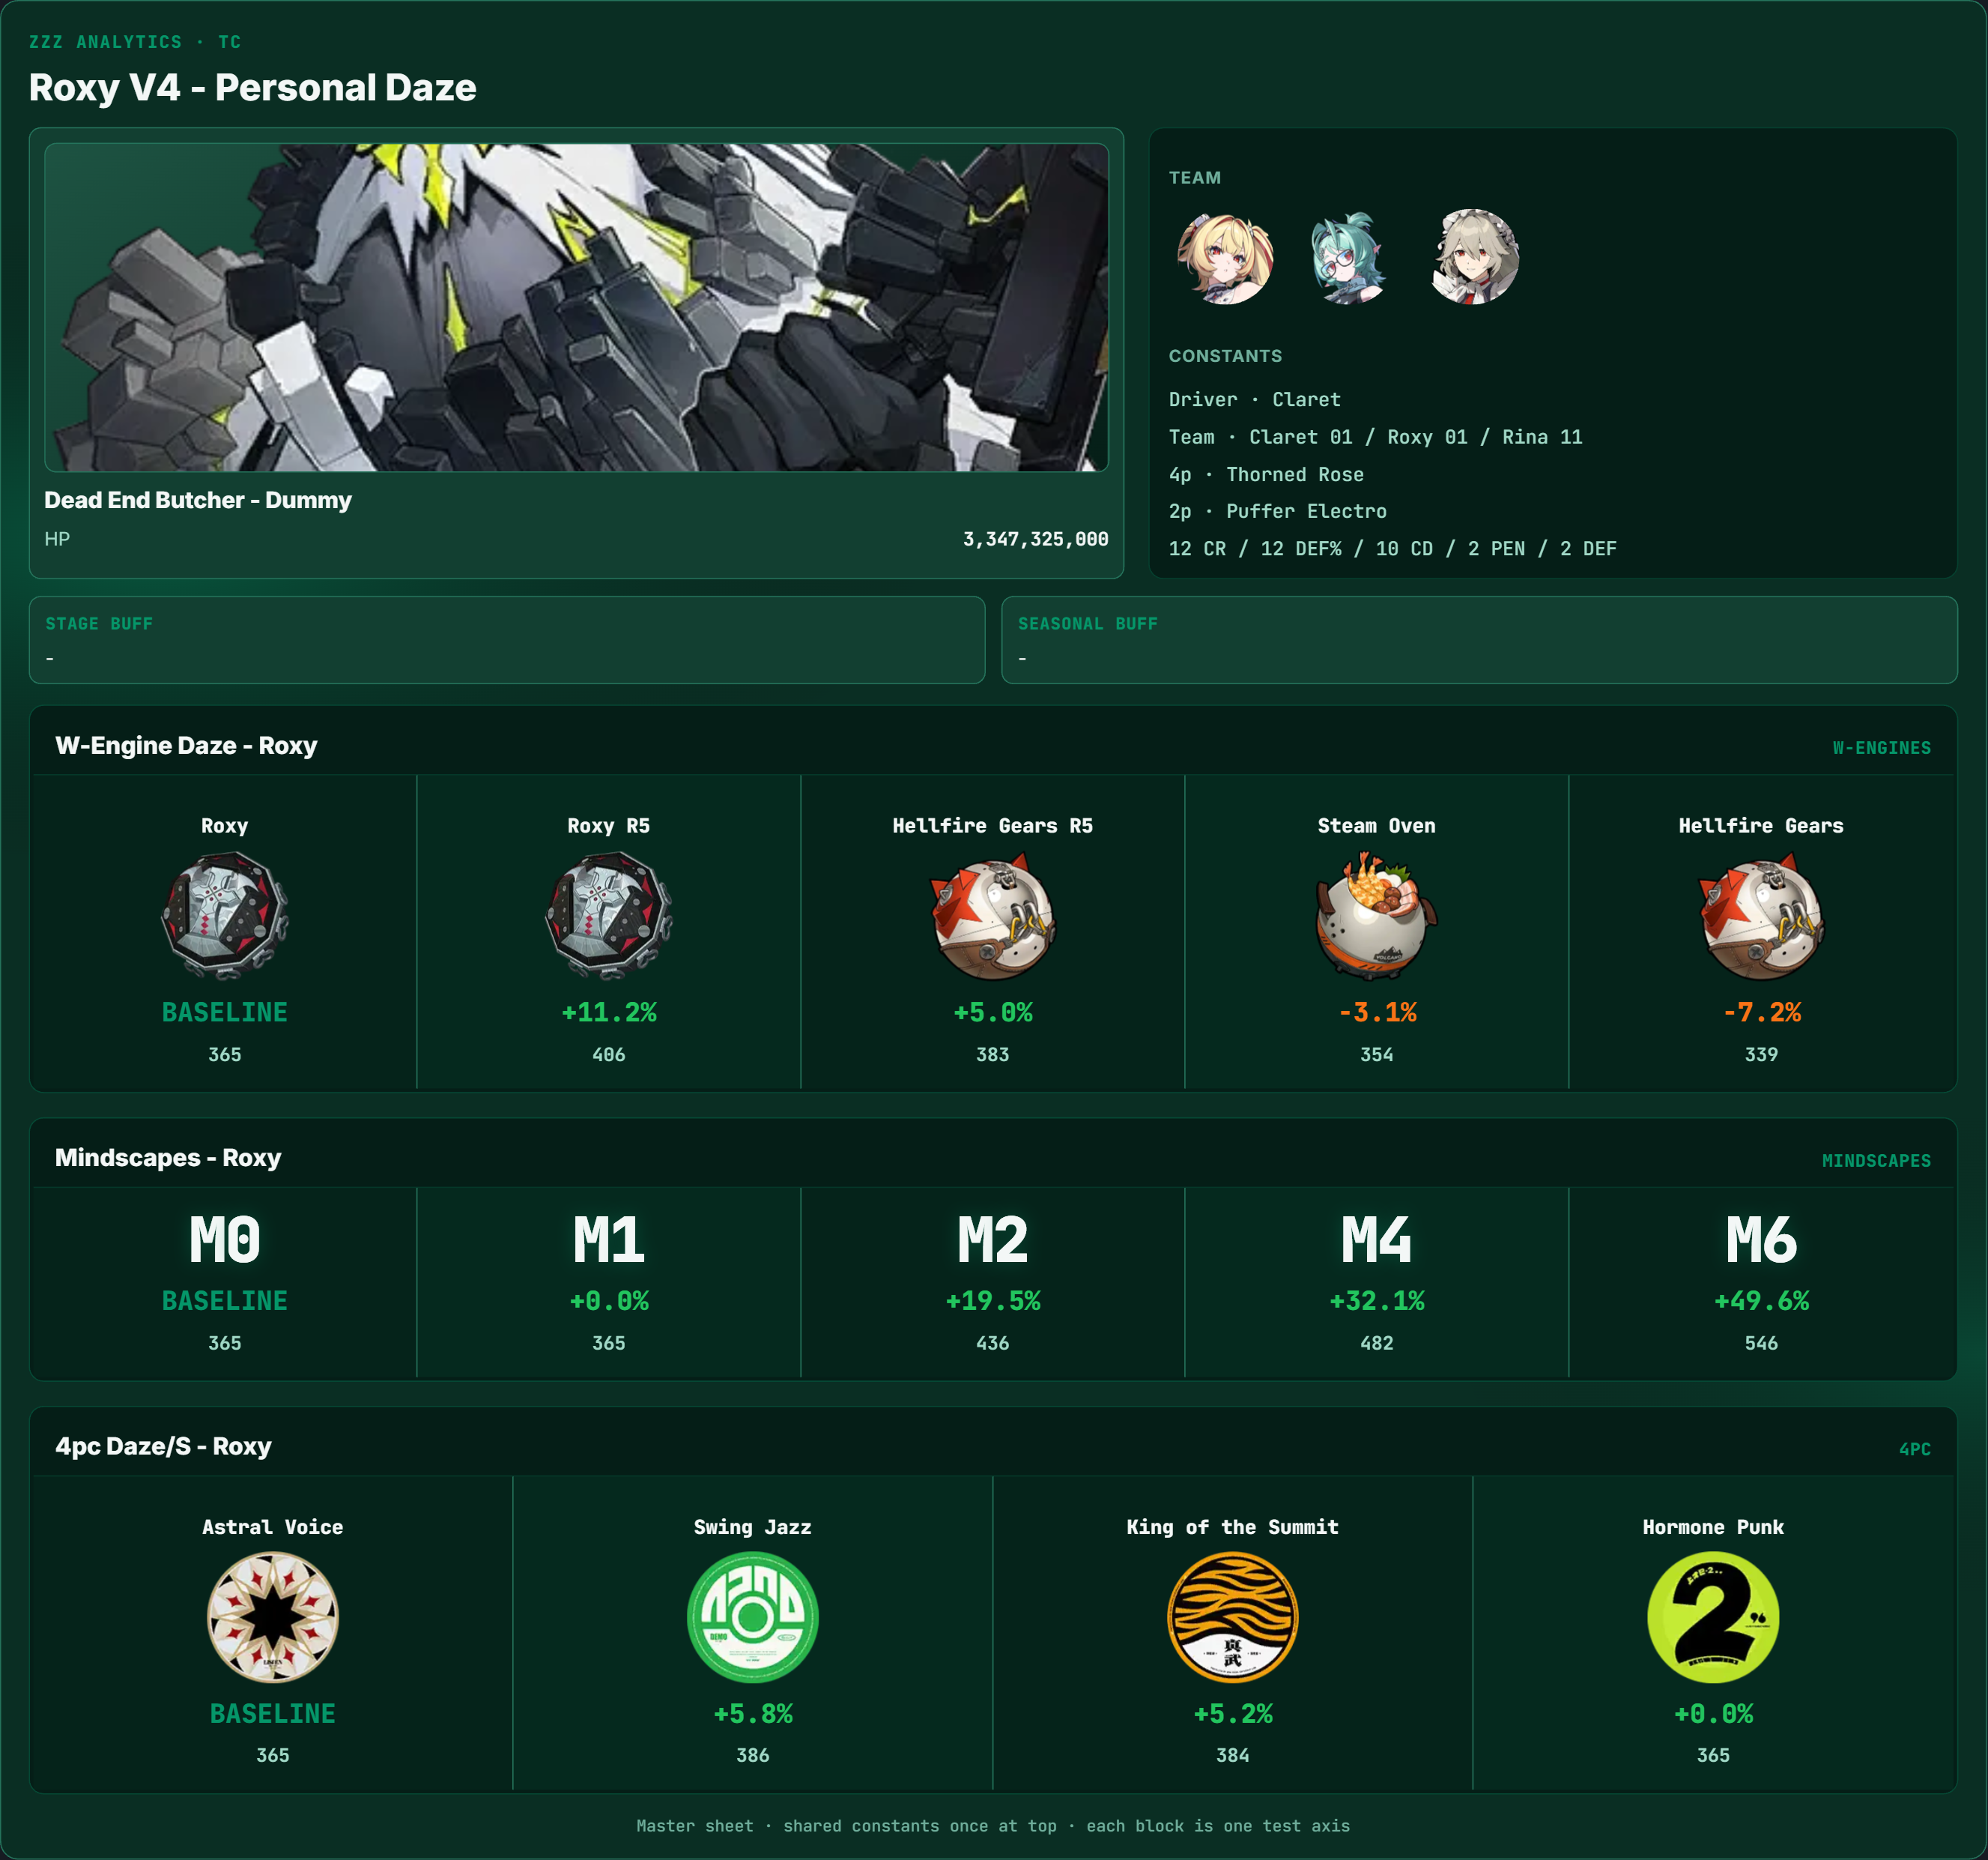Select the Mindscapes - Roxy section title
The width and height of the screenshot is (1988, 1860).
(x=168, y=1158)
